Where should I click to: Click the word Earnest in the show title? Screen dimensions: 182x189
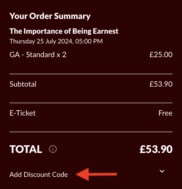106,31
